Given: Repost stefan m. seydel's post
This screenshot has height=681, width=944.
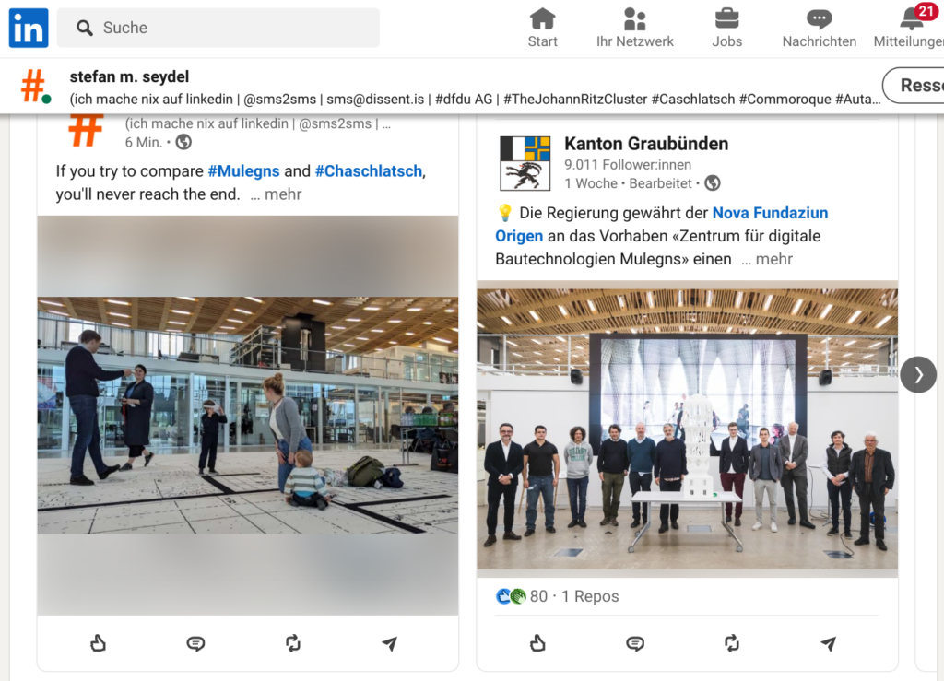Looking at the screenshot, I should 293,643.
